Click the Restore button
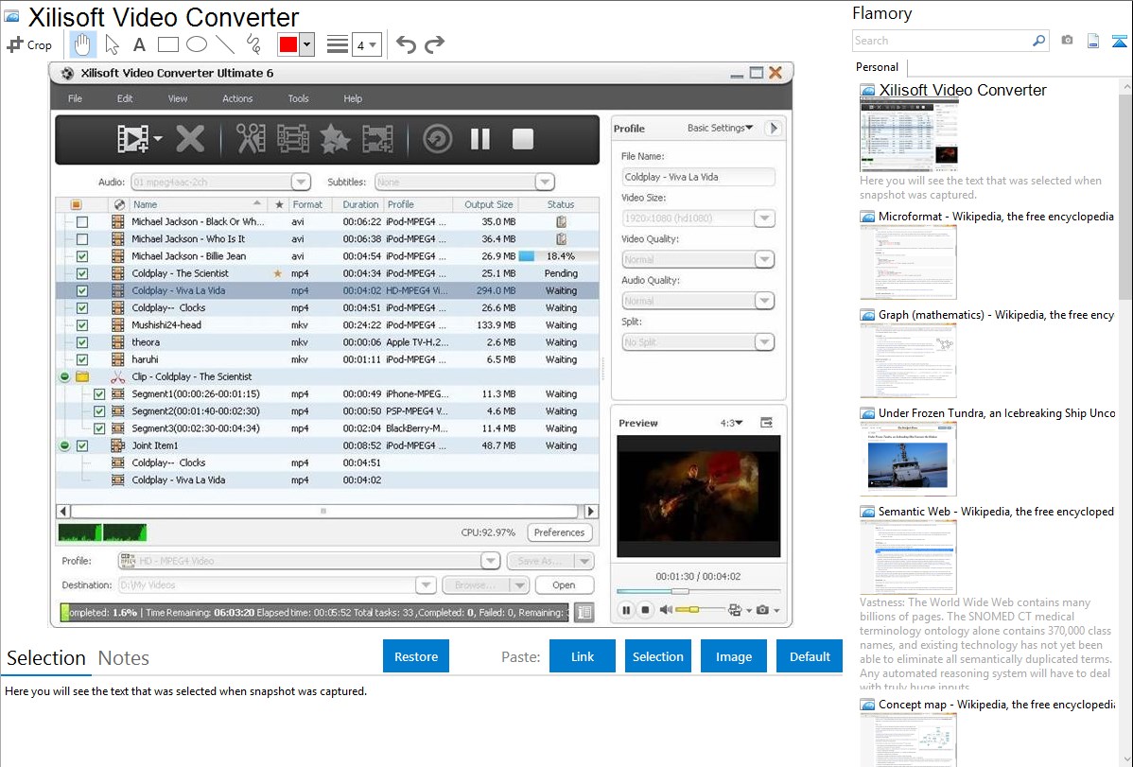 click(416, 656)
